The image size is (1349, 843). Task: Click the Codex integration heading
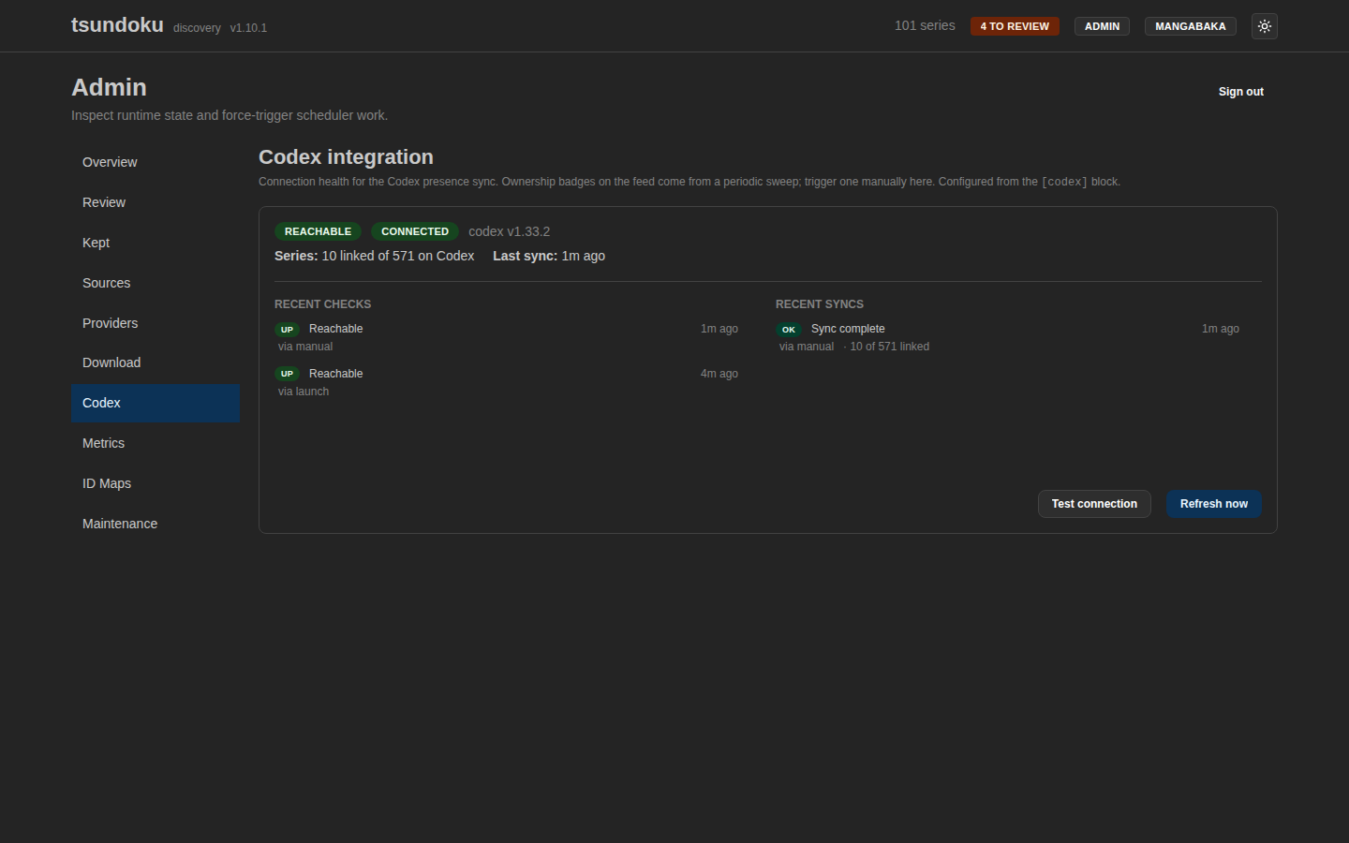(x=346, y=157)
